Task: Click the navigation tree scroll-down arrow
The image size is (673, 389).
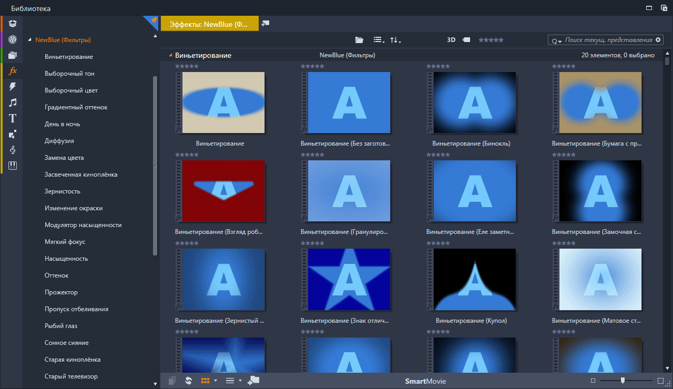Action: 155,384
